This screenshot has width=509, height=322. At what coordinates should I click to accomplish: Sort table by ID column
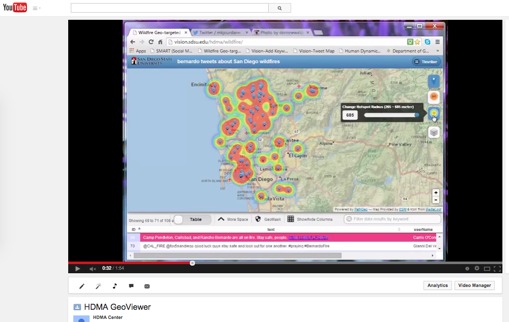[x=133, y=230]
